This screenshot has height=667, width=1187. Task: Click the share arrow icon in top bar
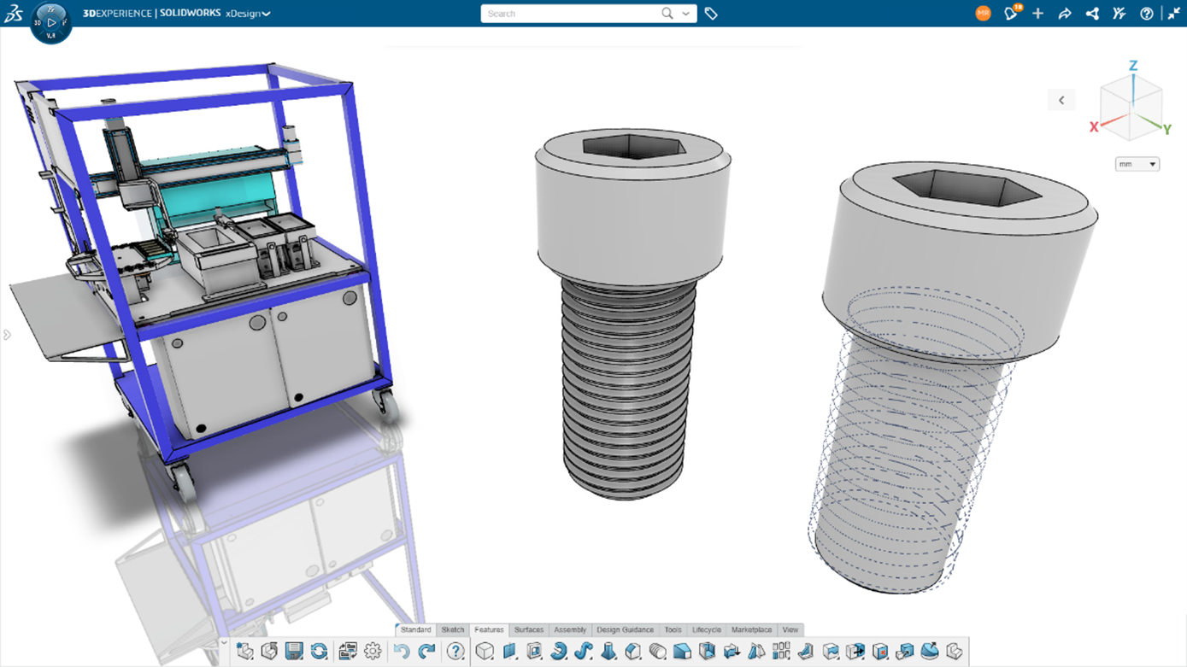pyautogui.click(x=1065, y=14)
